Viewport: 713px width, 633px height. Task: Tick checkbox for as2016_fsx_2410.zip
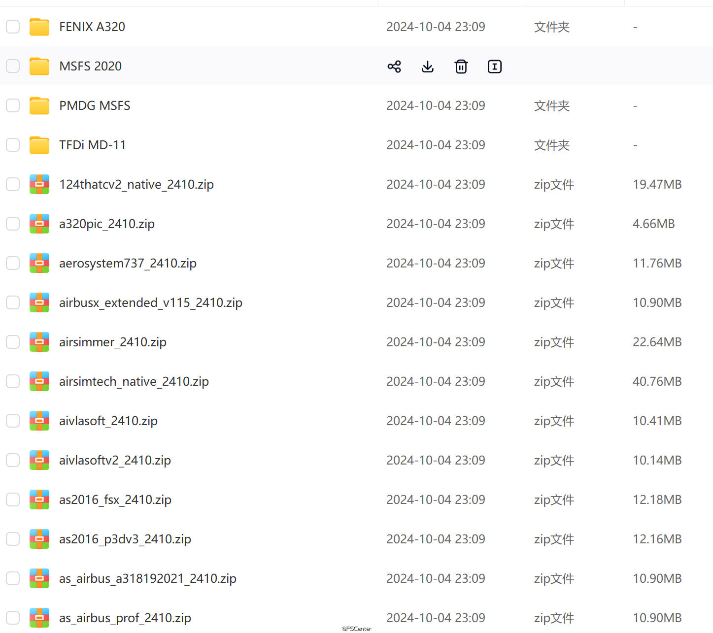[x=13, y=500]
